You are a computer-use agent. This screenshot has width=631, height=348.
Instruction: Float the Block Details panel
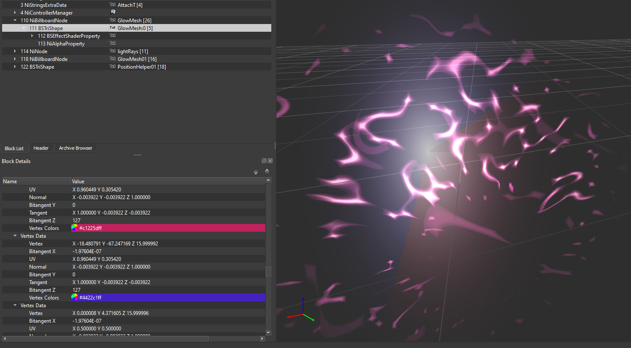pyautogui.click(x=264, y=161)
